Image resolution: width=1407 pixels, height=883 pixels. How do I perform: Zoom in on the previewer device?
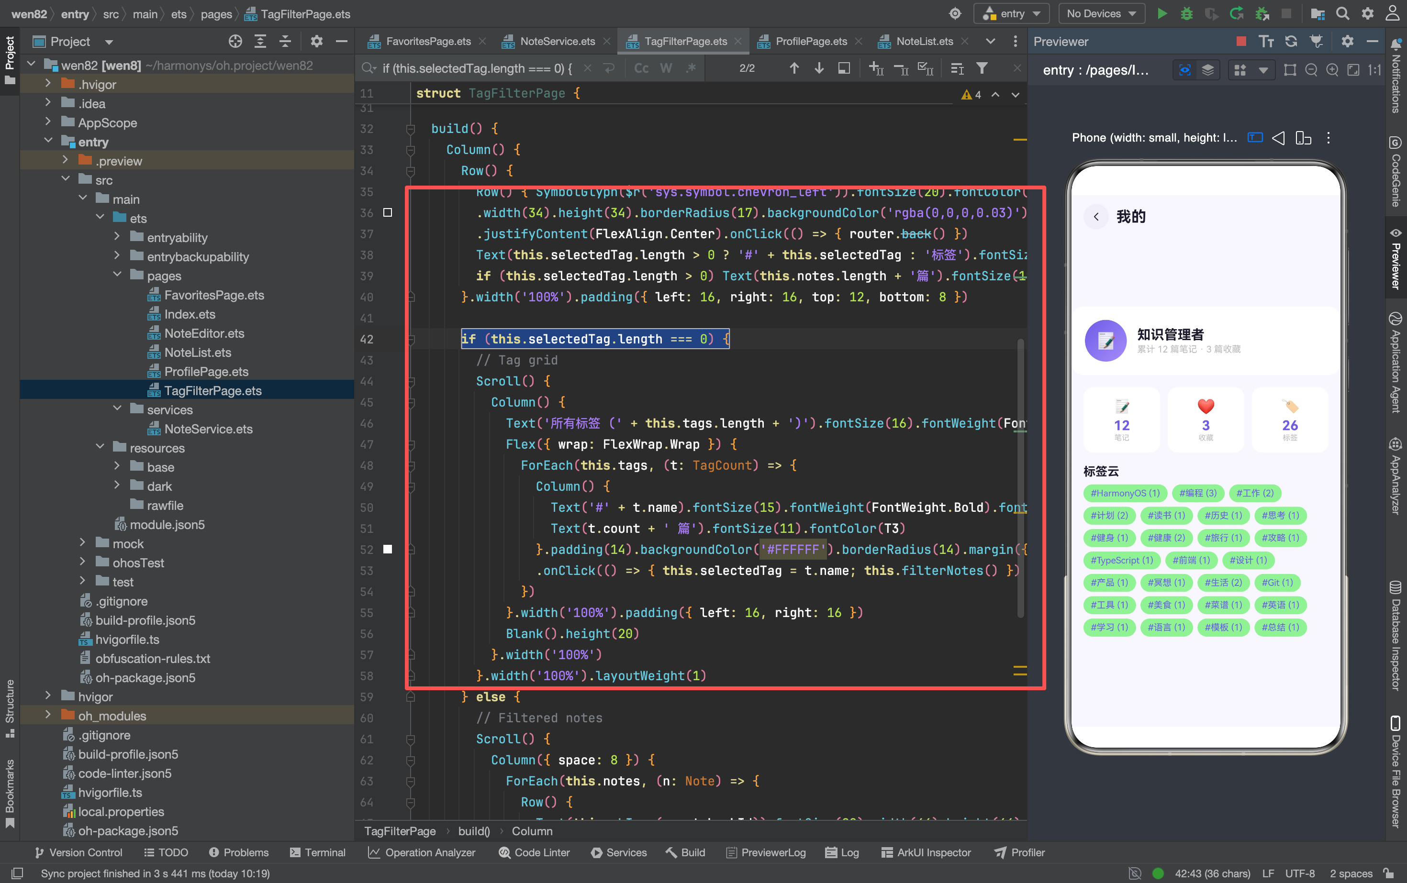[x=1331, y=70]
